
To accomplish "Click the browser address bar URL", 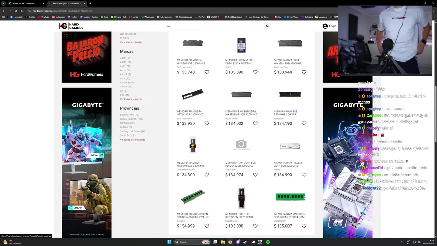I will click(62, 11).
